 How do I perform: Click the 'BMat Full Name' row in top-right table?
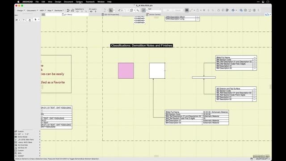point(236,58)
